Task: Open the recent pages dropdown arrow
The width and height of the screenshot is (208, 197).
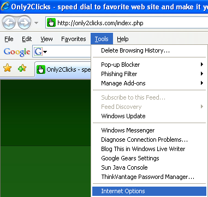Action: [36, 23]
